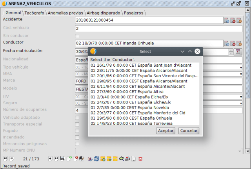Click the red close icon in bottom toolbar
Screen dimensions: 251x169
[x=140, y=159]
